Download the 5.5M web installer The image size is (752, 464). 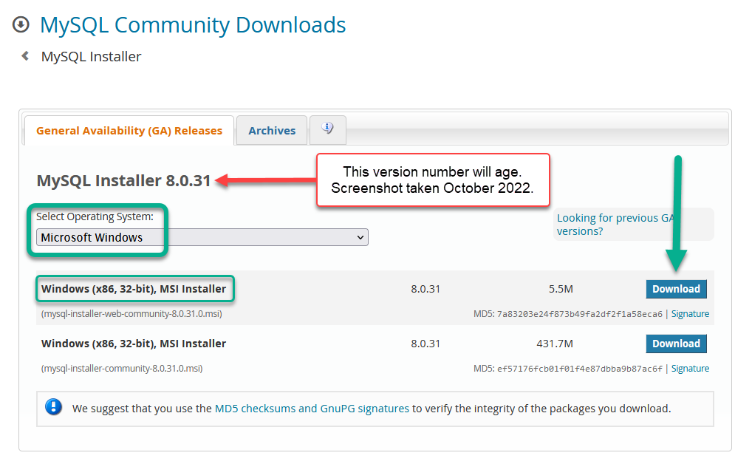pyautogui.click(x=676, y=289)
